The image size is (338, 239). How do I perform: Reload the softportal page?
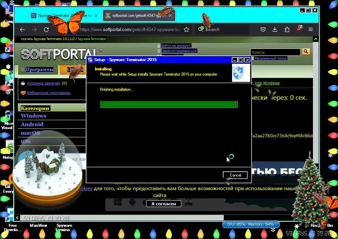[x=46, y=29]
